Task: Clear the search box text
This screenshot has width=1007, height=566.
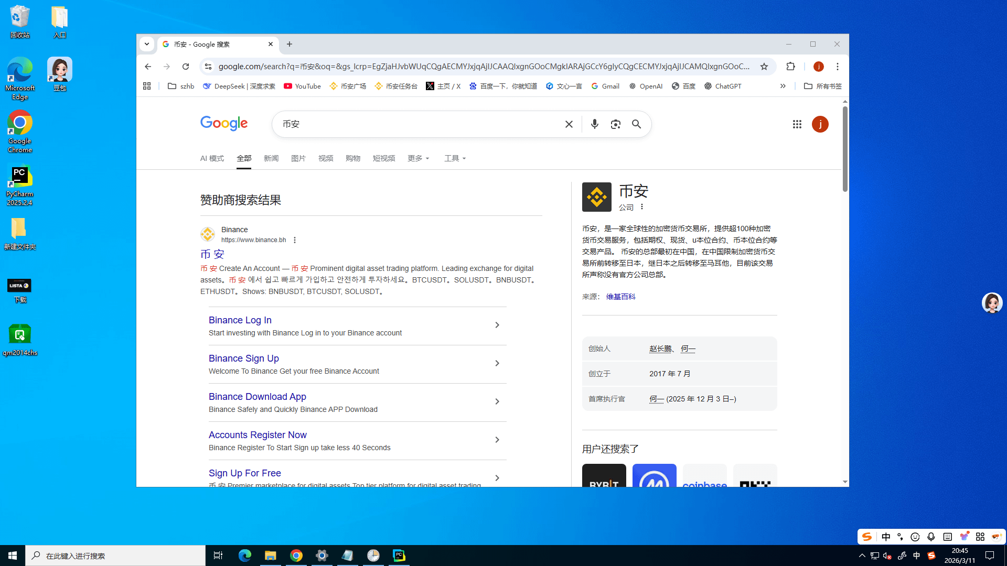Action: (569, 124)
